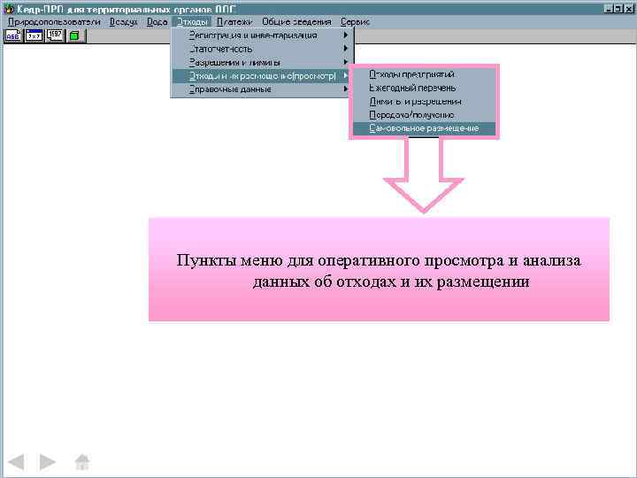Click the 1997 year toolbar icon

coord(55,35)
